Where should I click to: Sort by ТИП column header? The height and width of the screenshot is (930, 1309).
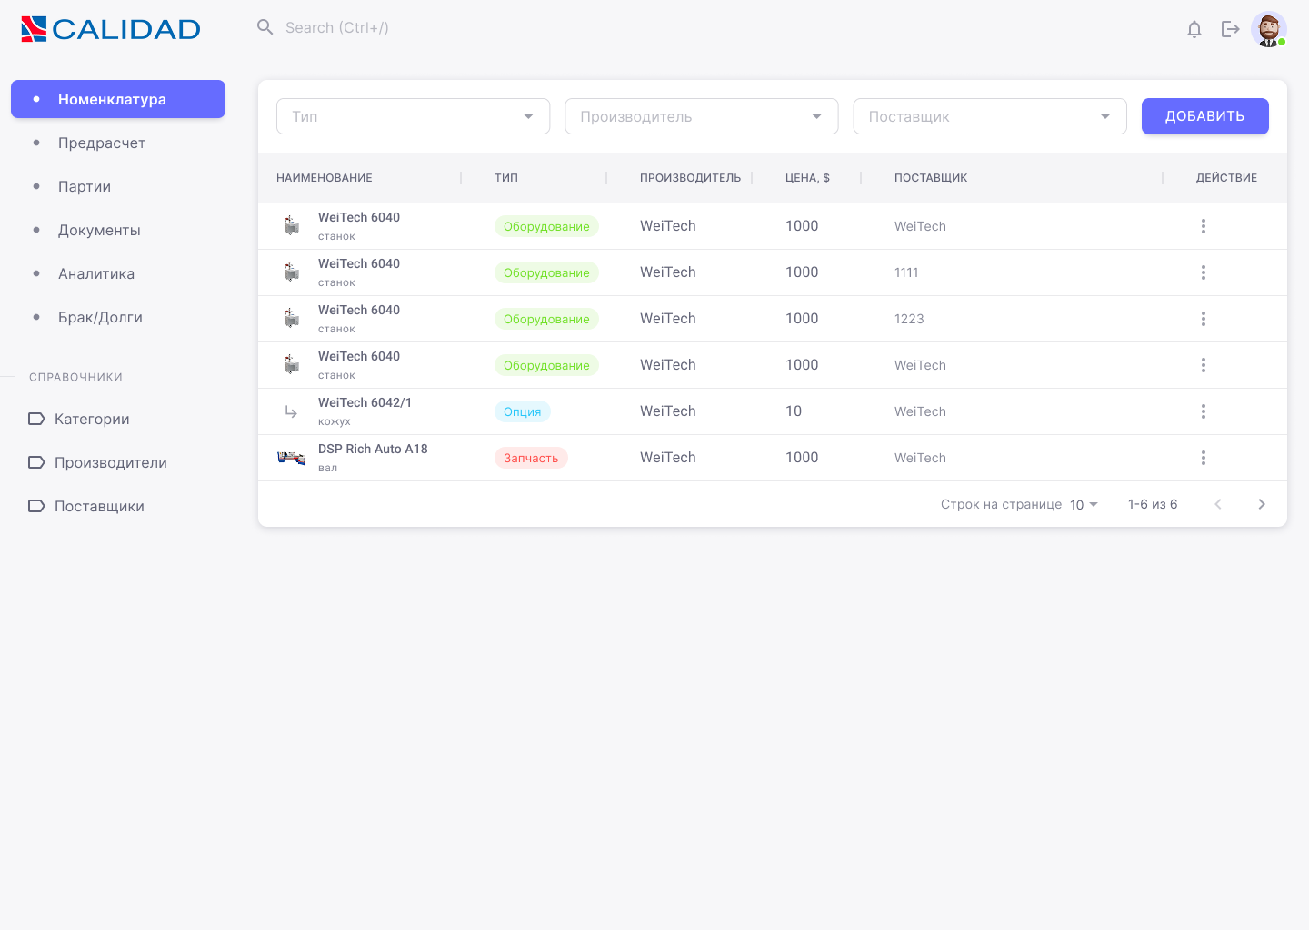pos(506,178)
